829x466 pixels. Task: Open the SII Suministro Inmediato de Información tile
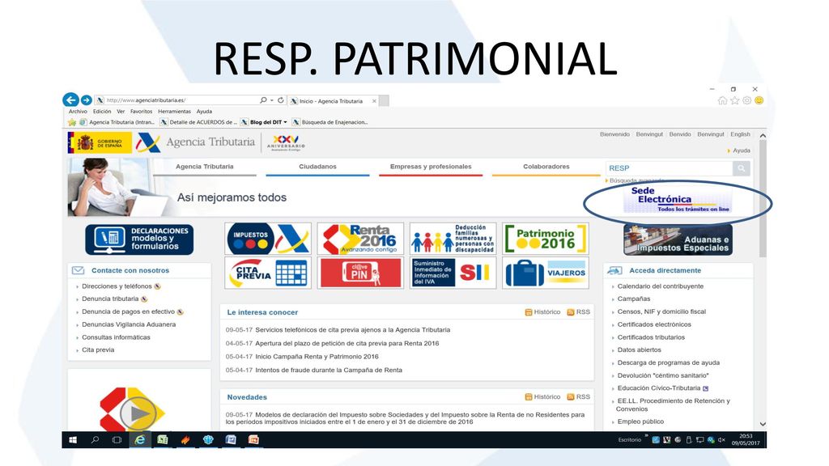click(453, 273)
